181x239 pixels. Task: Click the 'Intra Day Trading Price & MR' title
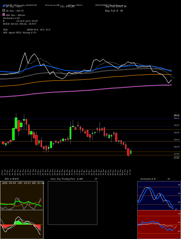point(67,179)
